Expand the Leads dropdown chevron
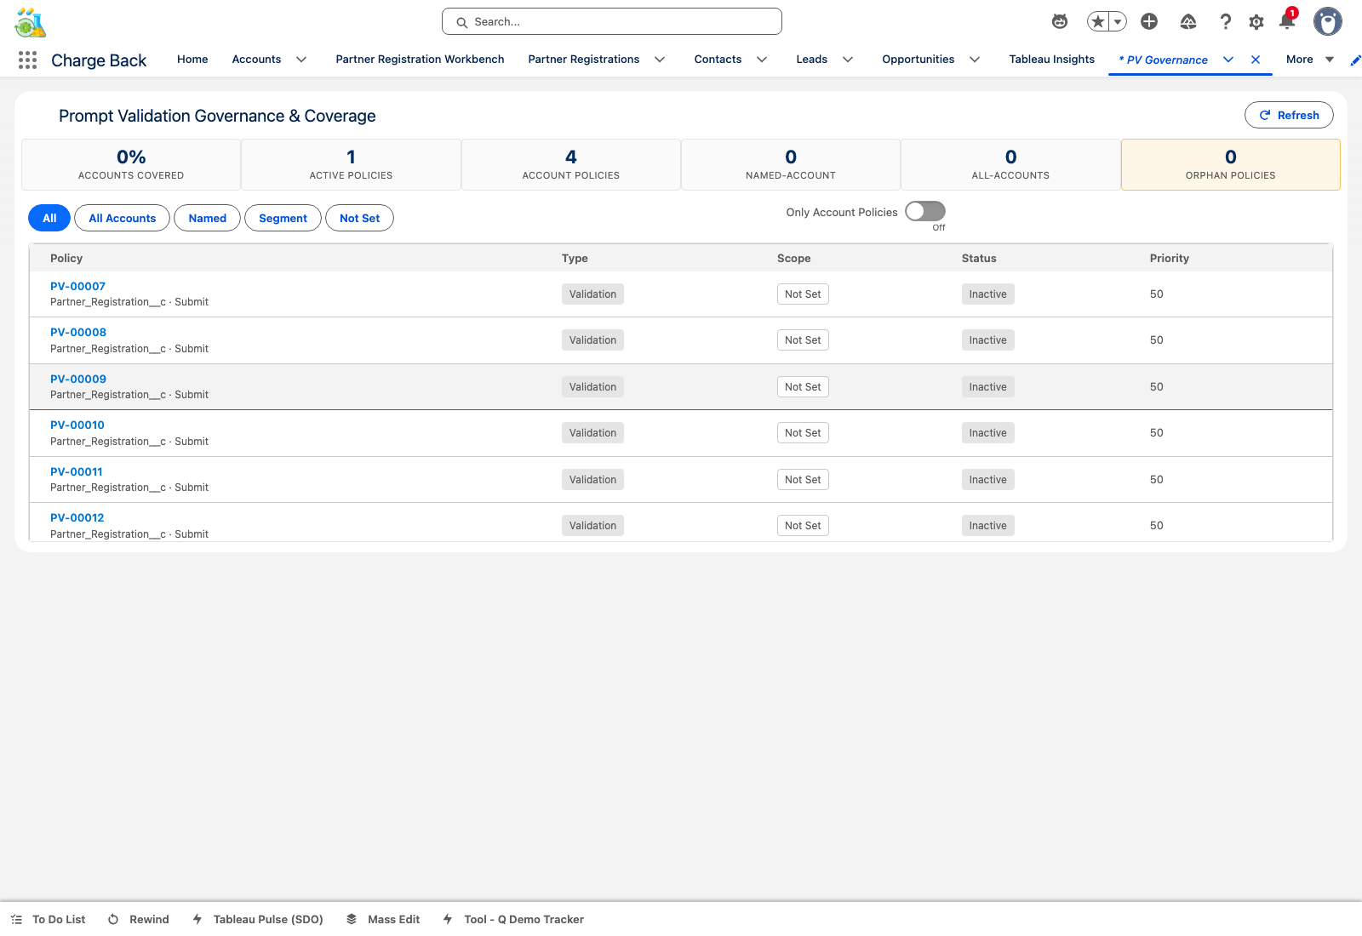The height and width of the screenshot is (936, 1362). [x=848, y=60]
